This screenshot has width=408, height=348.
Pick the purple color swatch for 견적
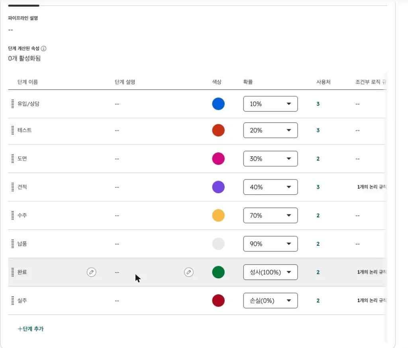(x=218, y=187)
